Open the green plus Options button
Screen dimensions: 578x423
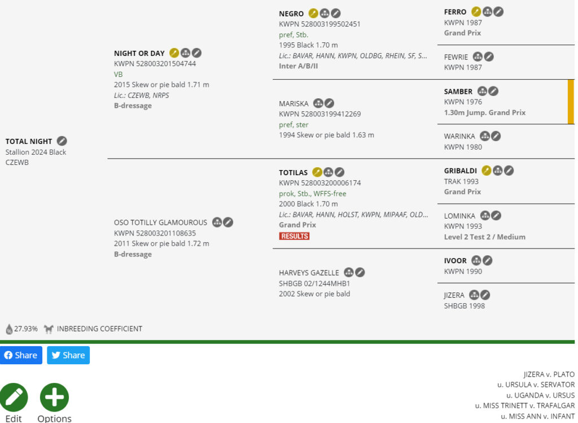point(54,397)
